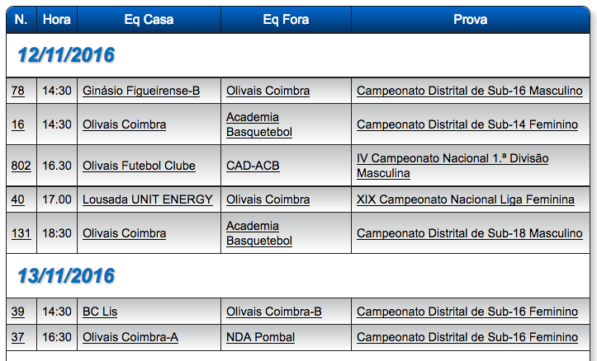Open game number 78 link
The width and height of the screenshot is (597, 361).
point(18,91)
